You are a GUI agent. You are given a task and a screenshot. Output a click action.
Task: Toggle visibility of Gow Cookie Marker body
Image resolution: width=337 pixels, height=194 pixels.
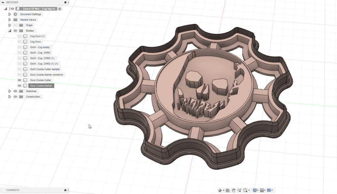[19, 85]
